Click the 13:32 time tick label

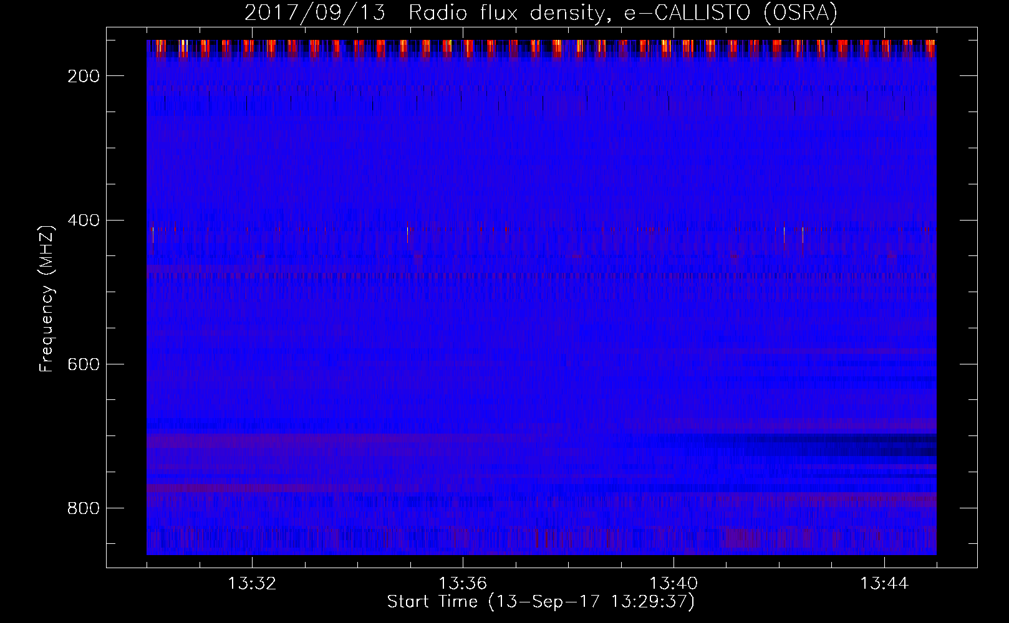[252, 584]
